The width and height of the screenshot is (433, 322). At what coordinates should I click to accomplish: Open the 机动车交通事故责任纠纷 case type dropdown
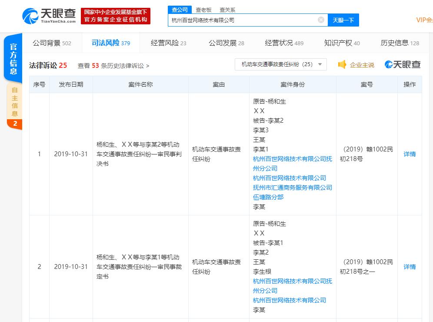pyautogui.click(x=280, y=64)
